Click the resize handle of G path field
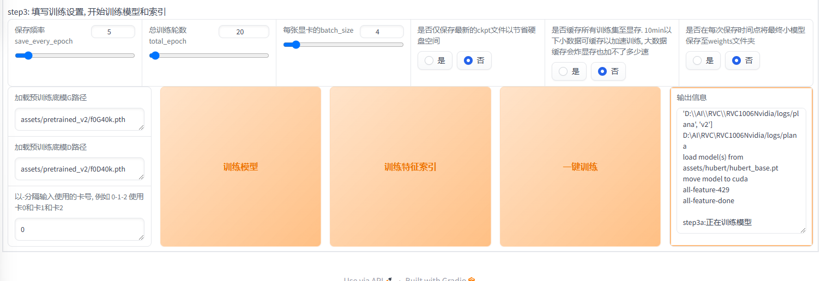821x281 pixels. tap(141, 127)
